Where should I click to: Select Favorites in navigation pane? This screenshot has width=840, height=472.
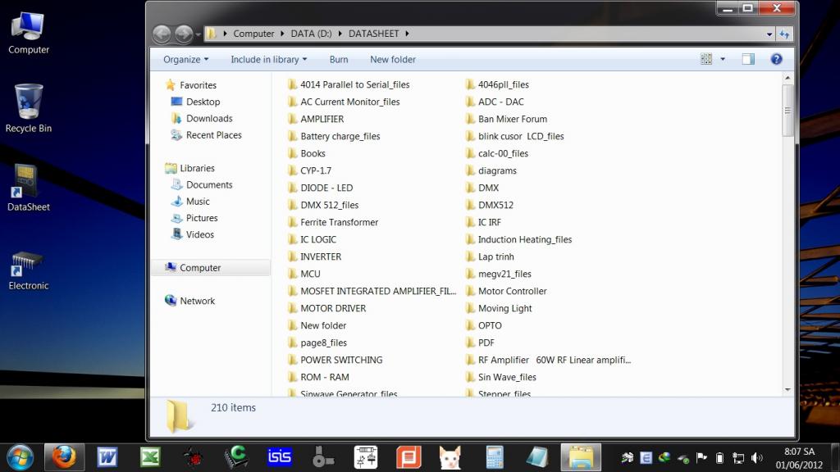pos(198,85)
